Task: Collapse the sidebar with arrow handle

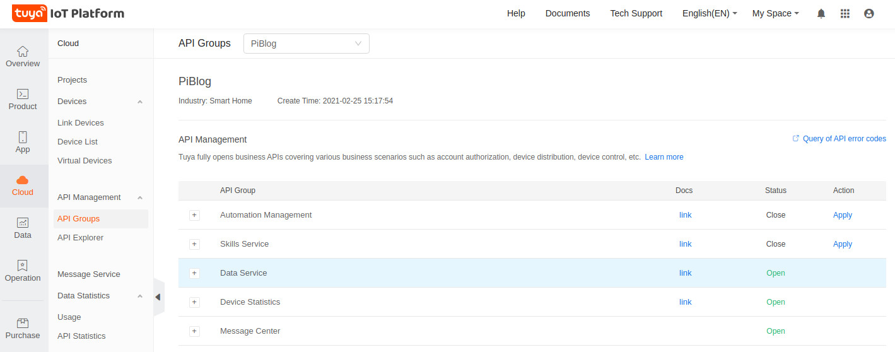Action: click(158, 297)
